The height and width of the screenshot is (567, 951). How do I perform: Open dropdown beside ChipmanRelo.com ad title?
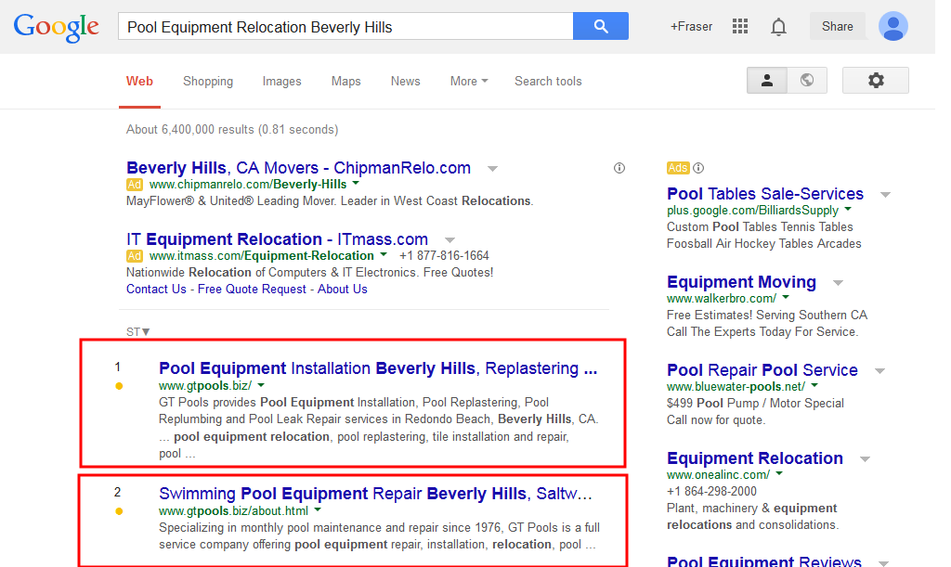[493, 169]
